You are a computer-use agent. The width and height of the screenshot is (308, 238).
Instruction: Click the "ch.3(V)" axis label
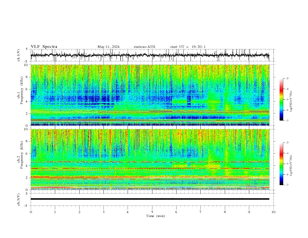(19, 199)
